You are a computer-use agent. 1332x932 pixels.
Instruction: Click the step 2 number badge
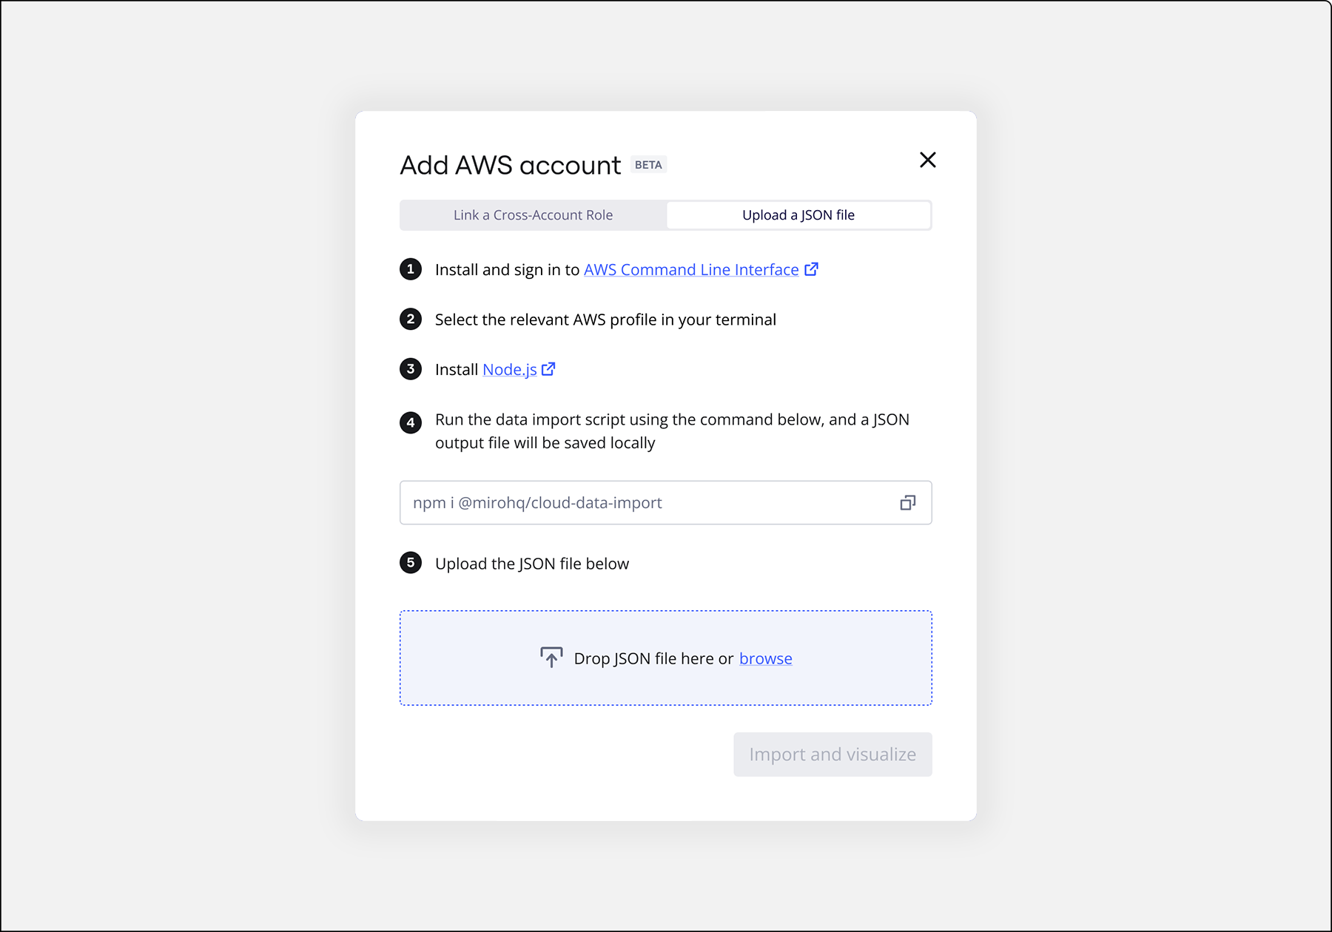411,320
